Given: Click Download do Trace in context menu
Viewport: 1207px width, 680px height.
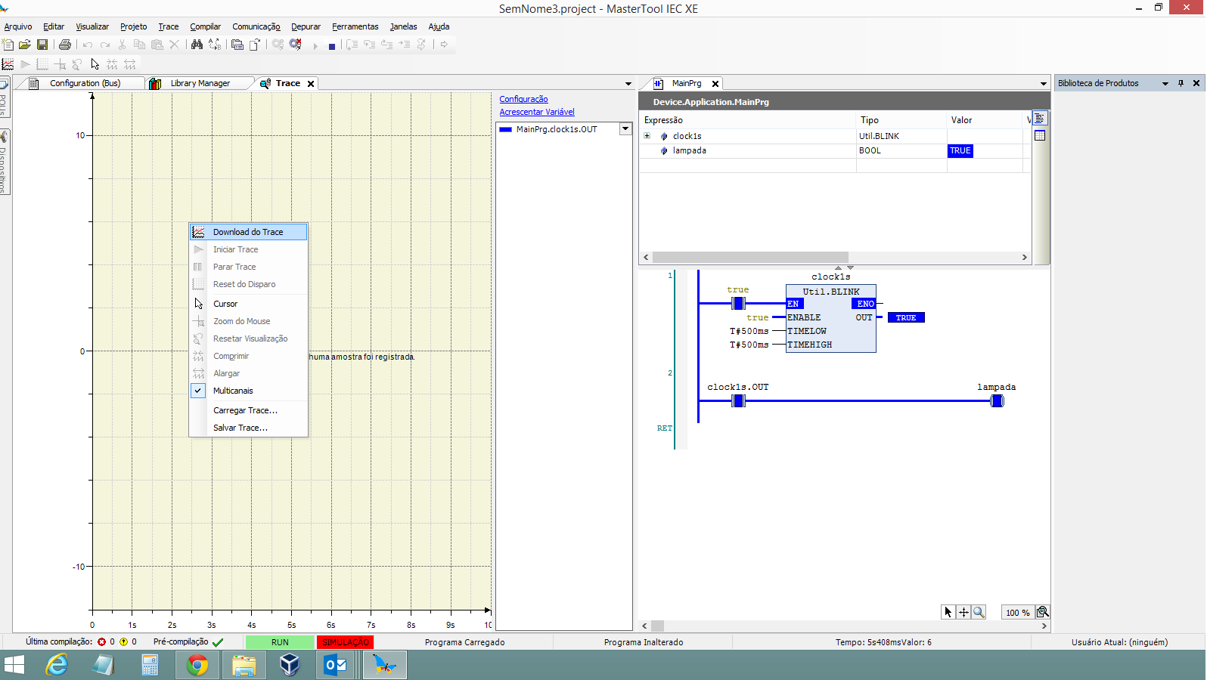Looking at the screenshot, I should pyautogui.click(x=247, y=232).
